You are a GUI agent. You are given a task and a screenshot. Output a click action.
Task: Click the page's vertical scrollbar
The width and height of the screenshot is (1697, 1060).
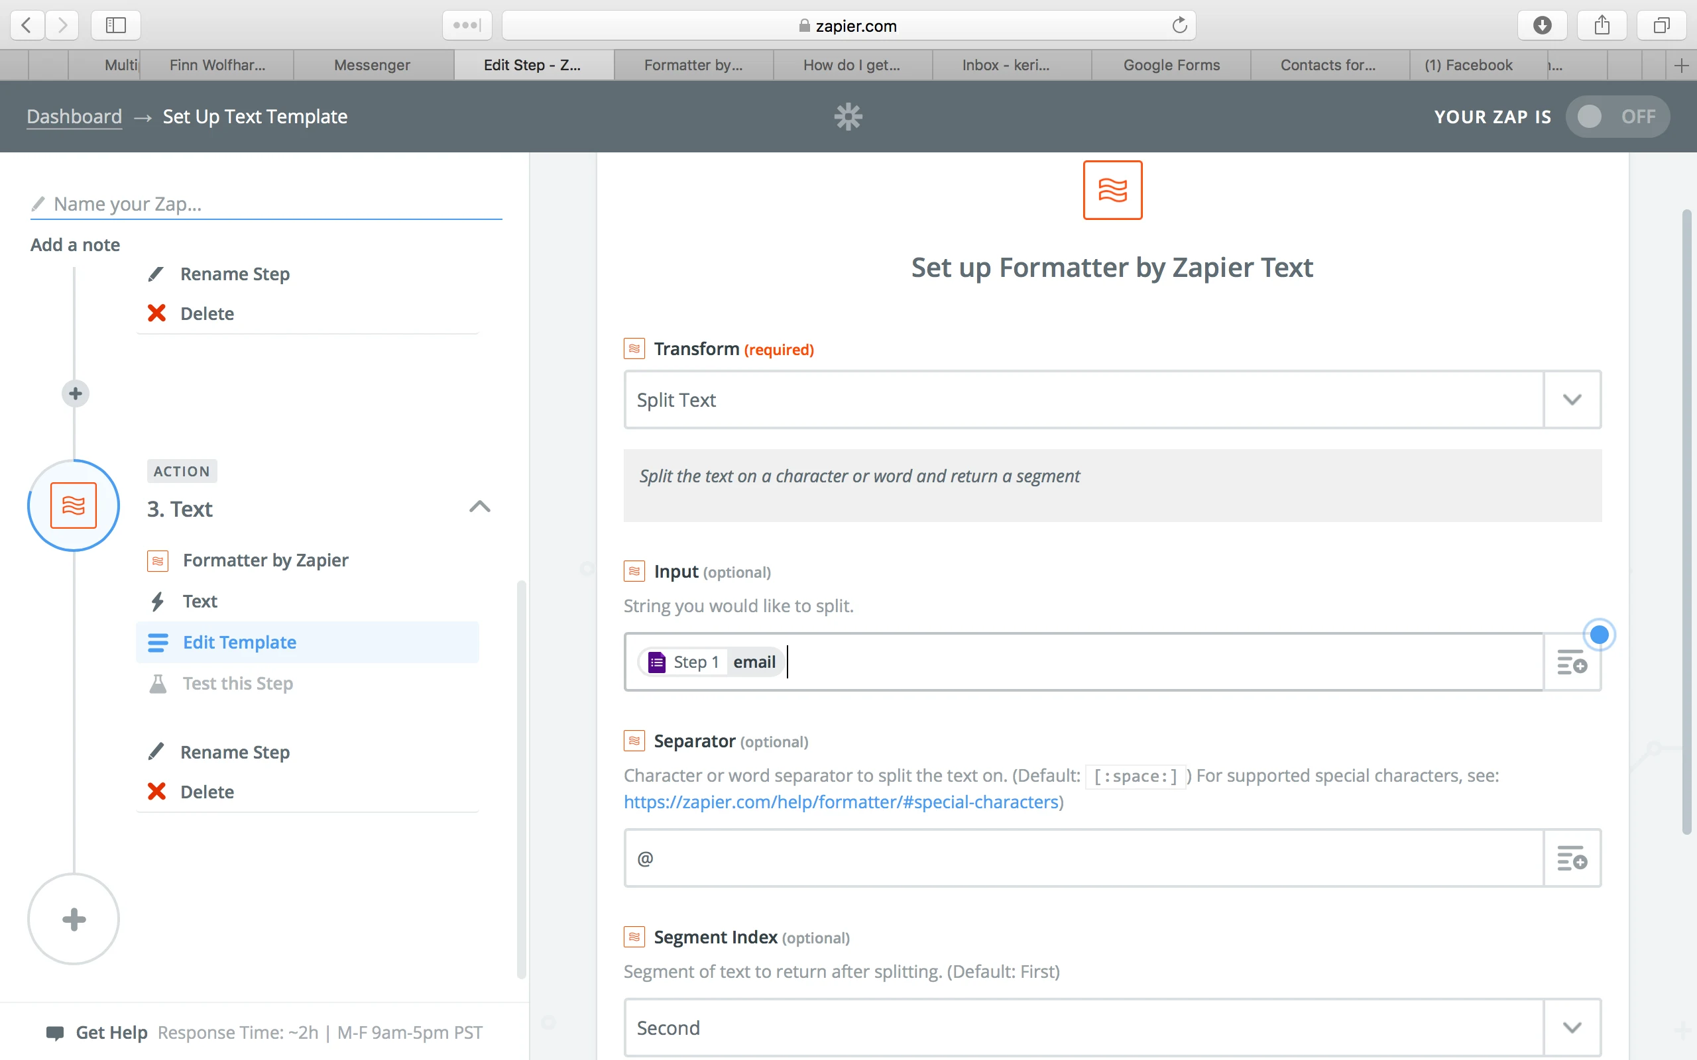click(1686, 521)
